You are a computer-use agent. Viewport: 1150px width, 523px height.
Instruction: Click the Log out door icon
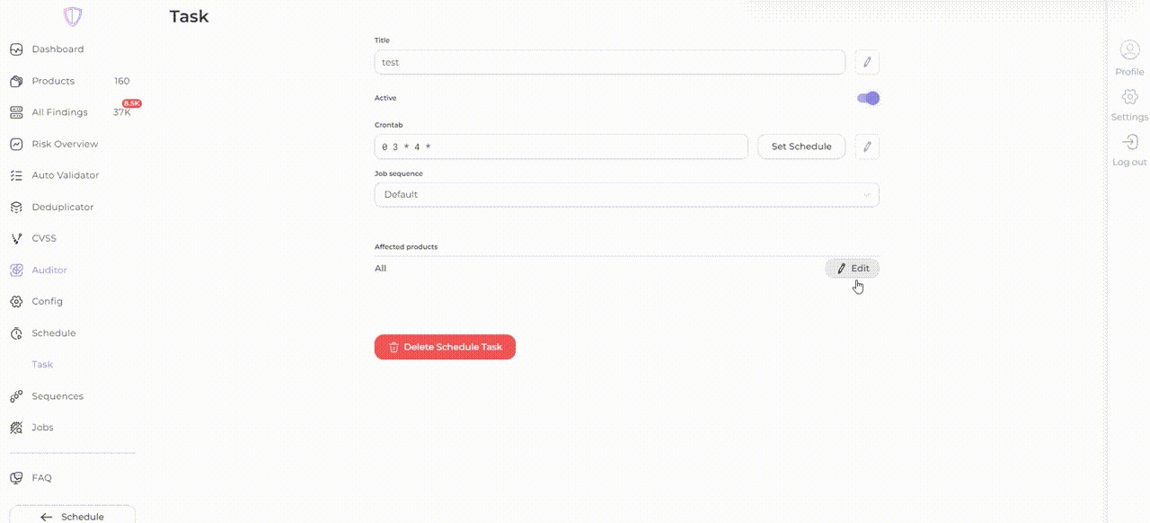pyautogui.click(x=1129, y=142)
